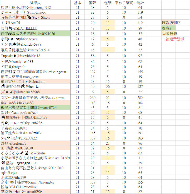Select the 國際 column header
The height and width of the screenshot is (194, 190).
pos(93,3)
